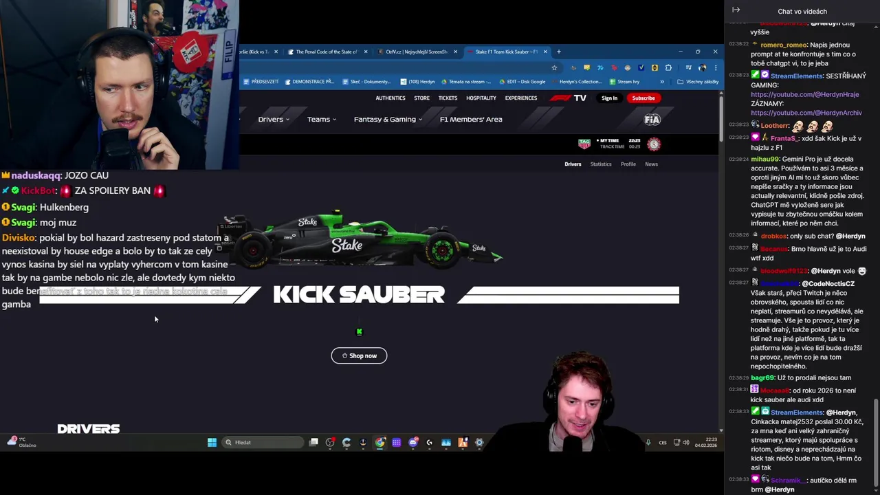Open the STORE link
Screen dimensions: 880x495
click(421, 98)
